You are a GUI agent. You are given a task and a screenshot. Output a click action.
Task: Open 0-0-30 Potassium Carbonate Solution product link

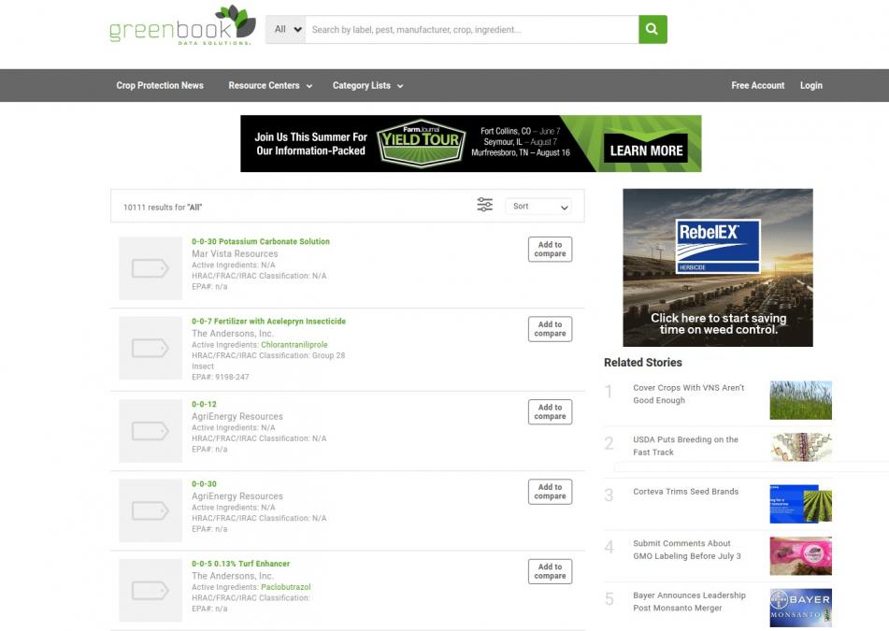click(x=260, y=241)
